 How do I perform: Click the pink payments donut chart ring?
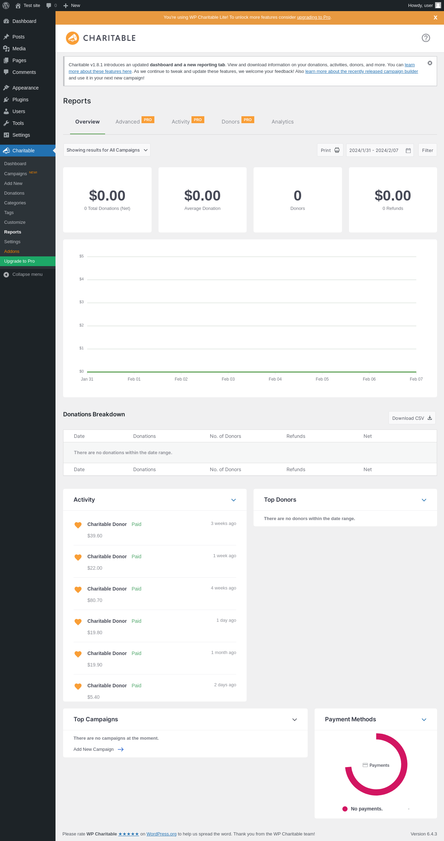coord(404,764)
